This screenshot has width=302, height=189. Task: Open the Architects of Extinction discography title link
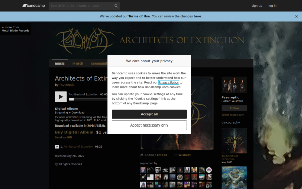point(230,158)
